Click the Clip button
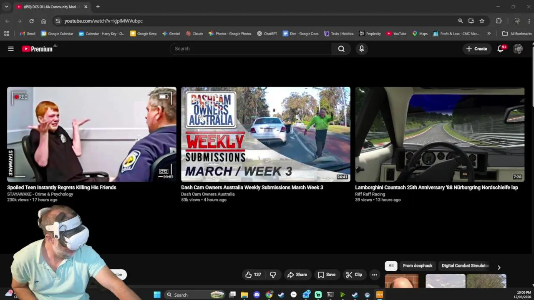Viewport: 534px width, 300px height. pos(354,275)
